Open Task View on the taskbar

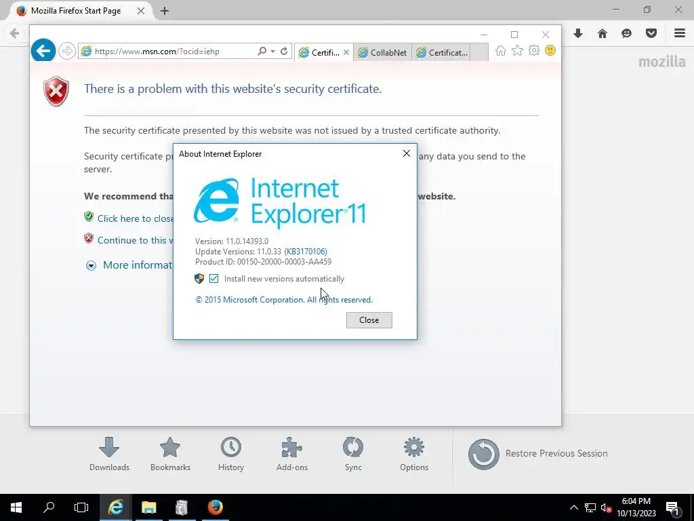[x=81, y=507]
